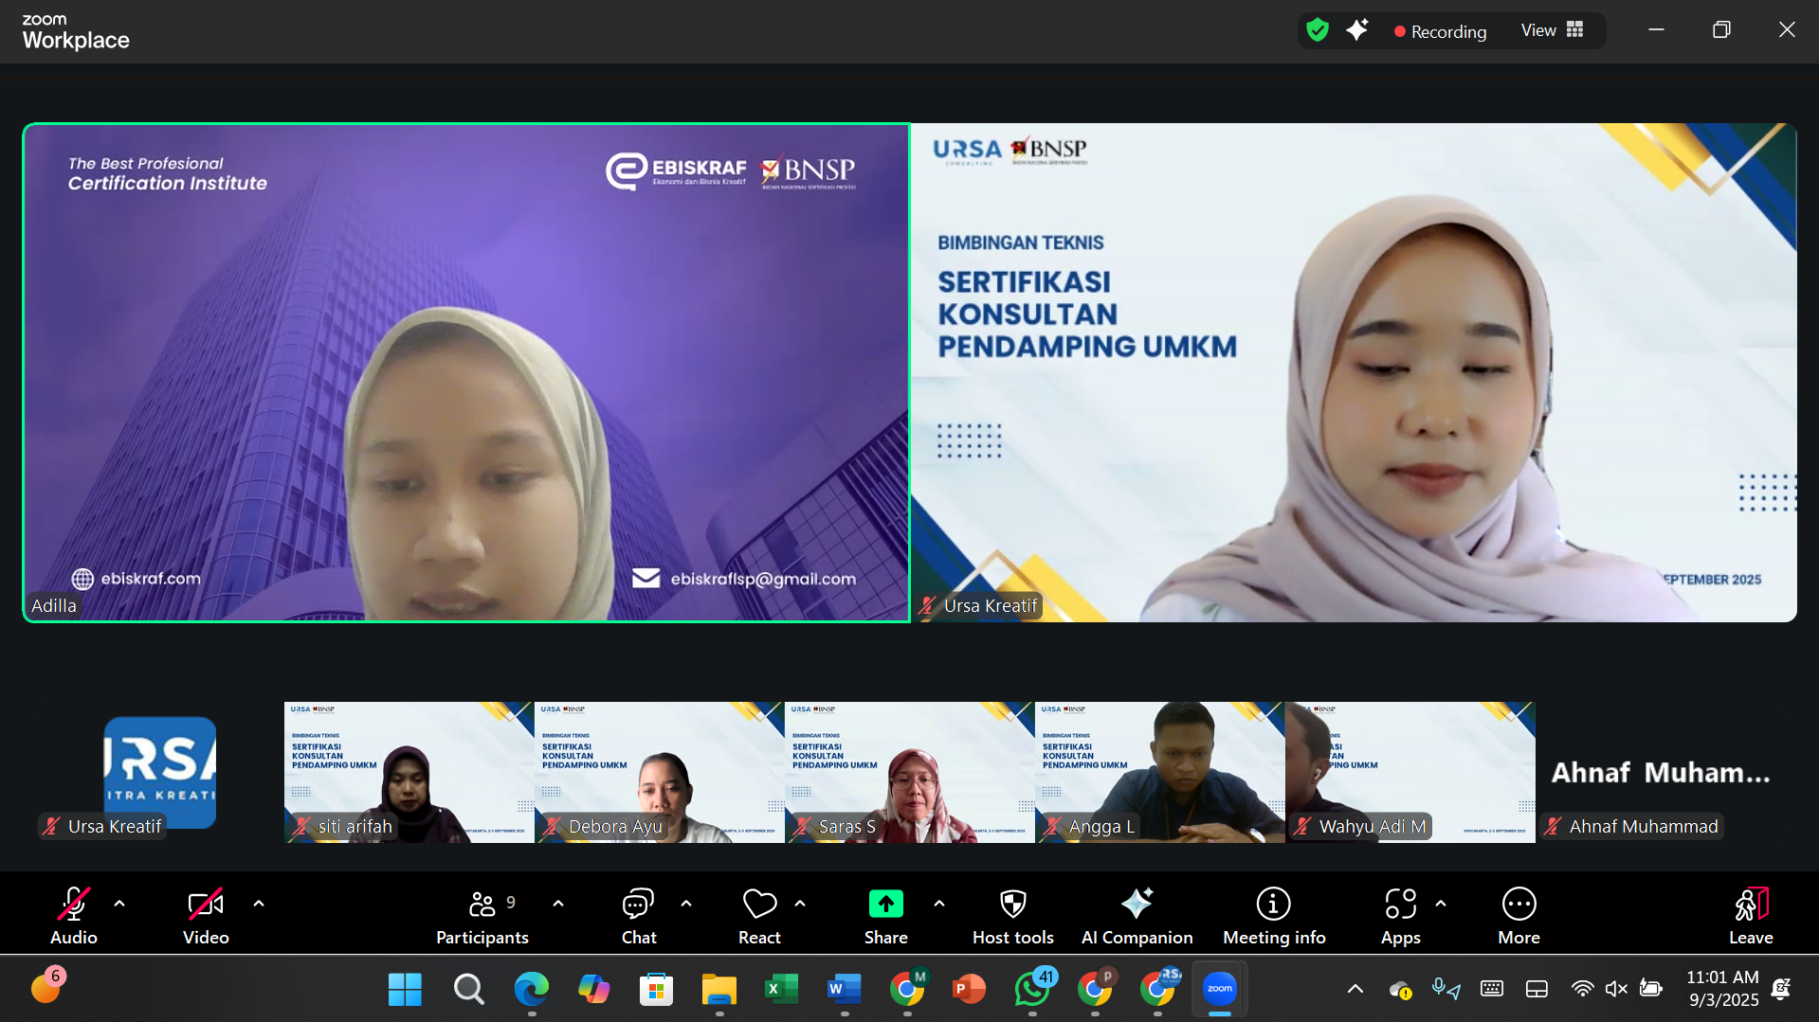Launch AI Companion
Viewport: 1819px width, 1022px height.
pos(1137,915)
